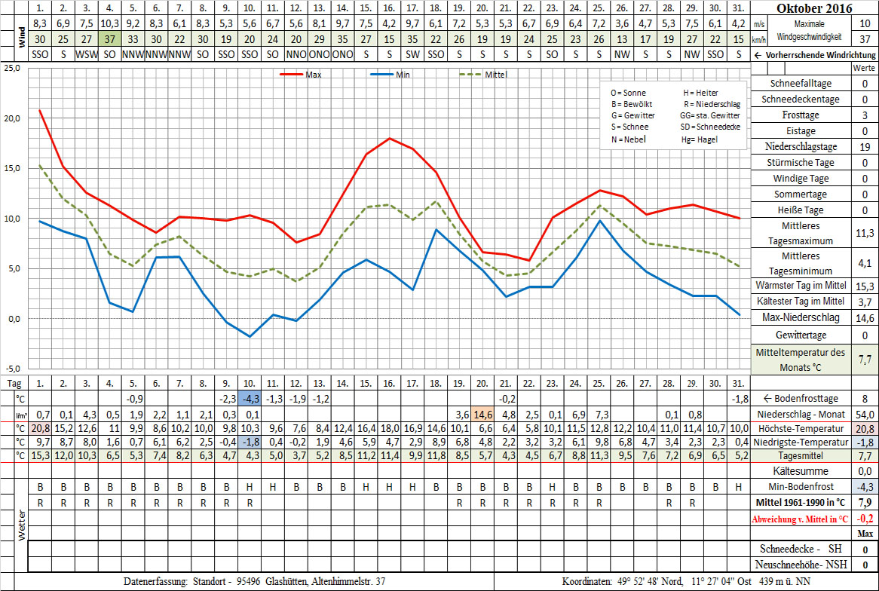Click the blue Min legend line
Viewport: 879px width, 591px height.
pyautogui.click(x=383, y=75)
